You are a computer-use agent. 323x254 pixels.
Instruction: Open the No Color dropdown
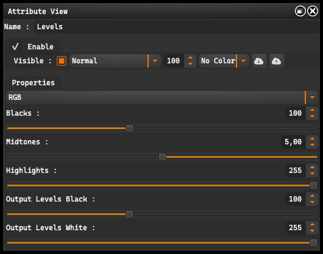(224, 61)
